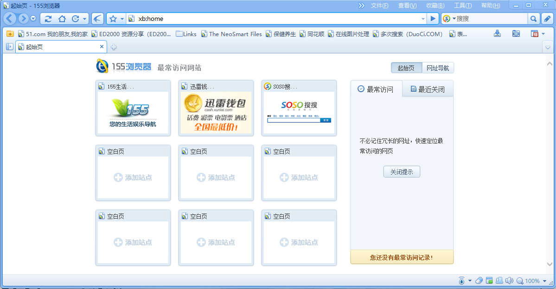Toggle sound with the status bar speaker icon
The height and width of the screenshot is (289, 556).
click(509, 281)
